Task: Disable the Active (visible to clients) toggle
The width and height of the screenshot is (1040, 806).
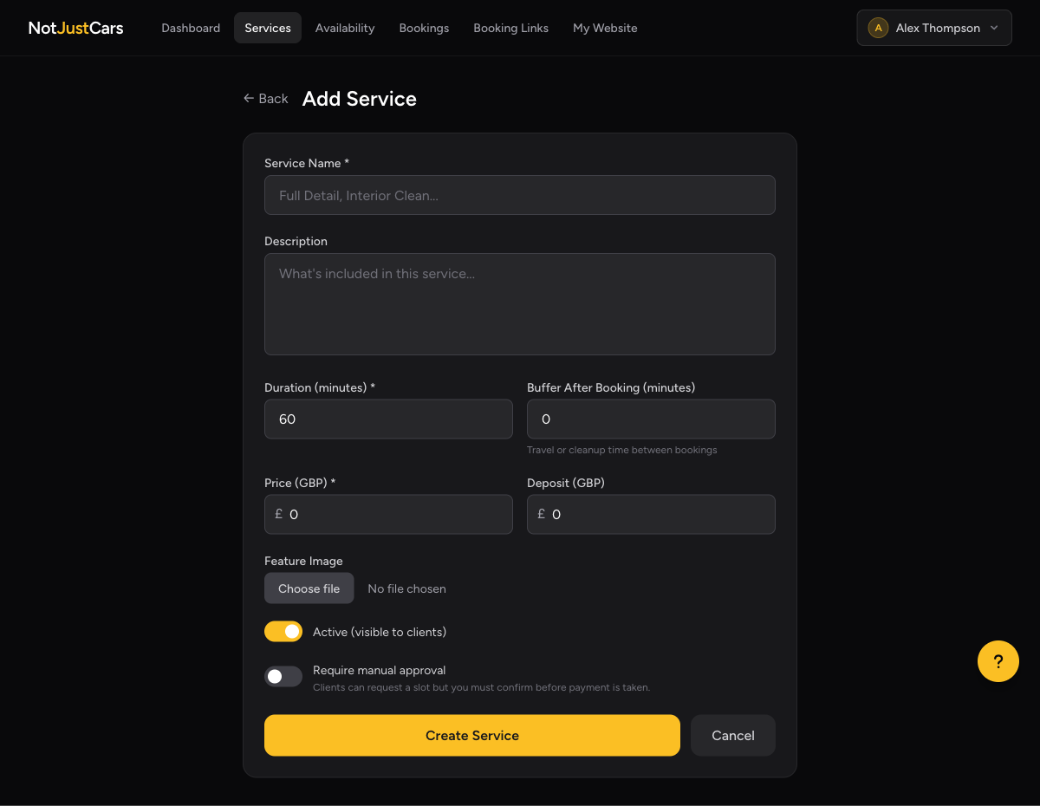Action: pos(283,631)
